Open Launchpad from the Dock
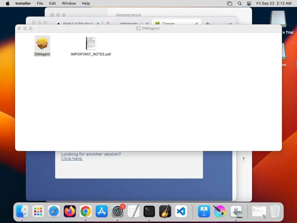297x223 pixels. click(38, 211)
